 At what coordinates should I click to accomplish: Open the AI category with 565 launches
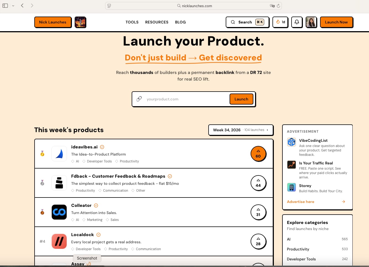coord(317,239)
